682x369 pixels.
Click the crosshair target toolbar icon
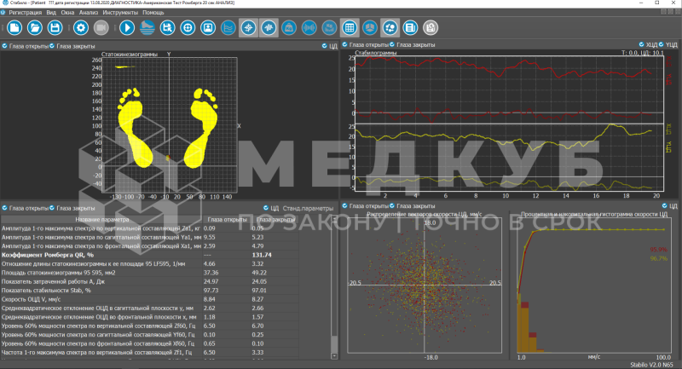point(188,28)
